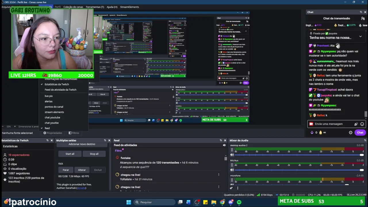Image resolution: width=368 pixels, height=207 pixels.
Task: Select stream elements in the docks menu
Action: (54, 112)
